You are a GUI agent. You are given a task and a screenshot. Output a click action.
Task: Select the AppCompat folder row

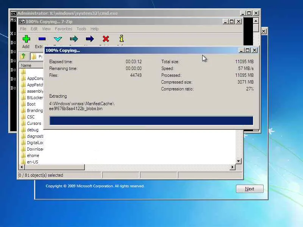(32, 78)
